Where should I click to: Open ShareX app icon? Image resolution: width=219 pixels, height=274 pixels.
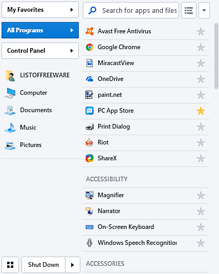[90, 158]
